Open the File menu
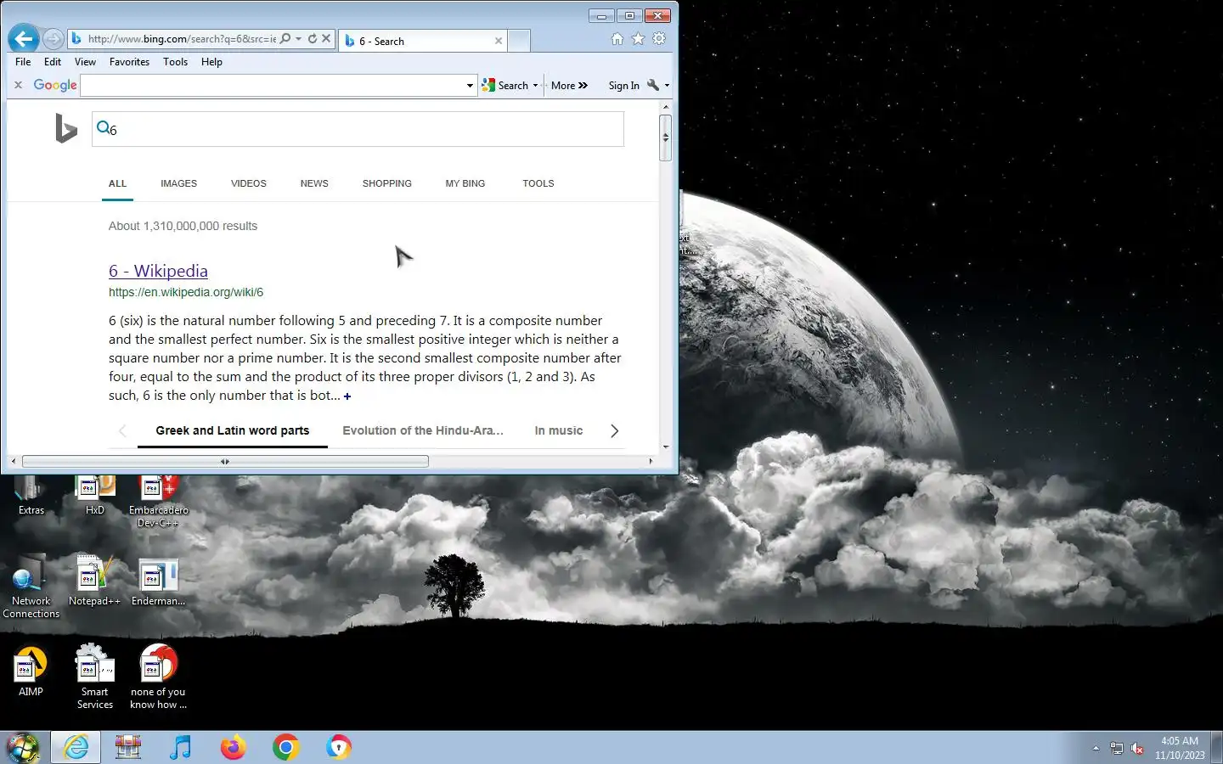Image resolution: width=1223 pixels, height=764 pixels. [23, 62]
